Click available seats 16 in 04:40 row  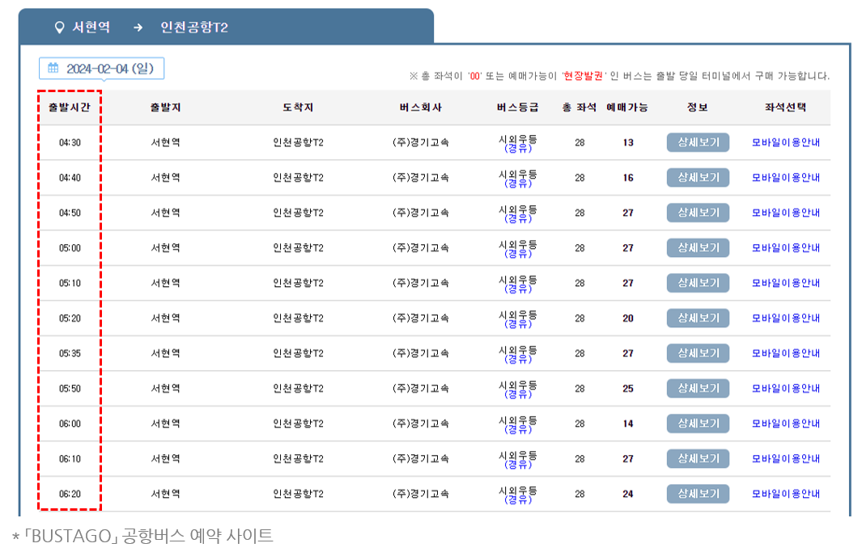tap(628, 178)
